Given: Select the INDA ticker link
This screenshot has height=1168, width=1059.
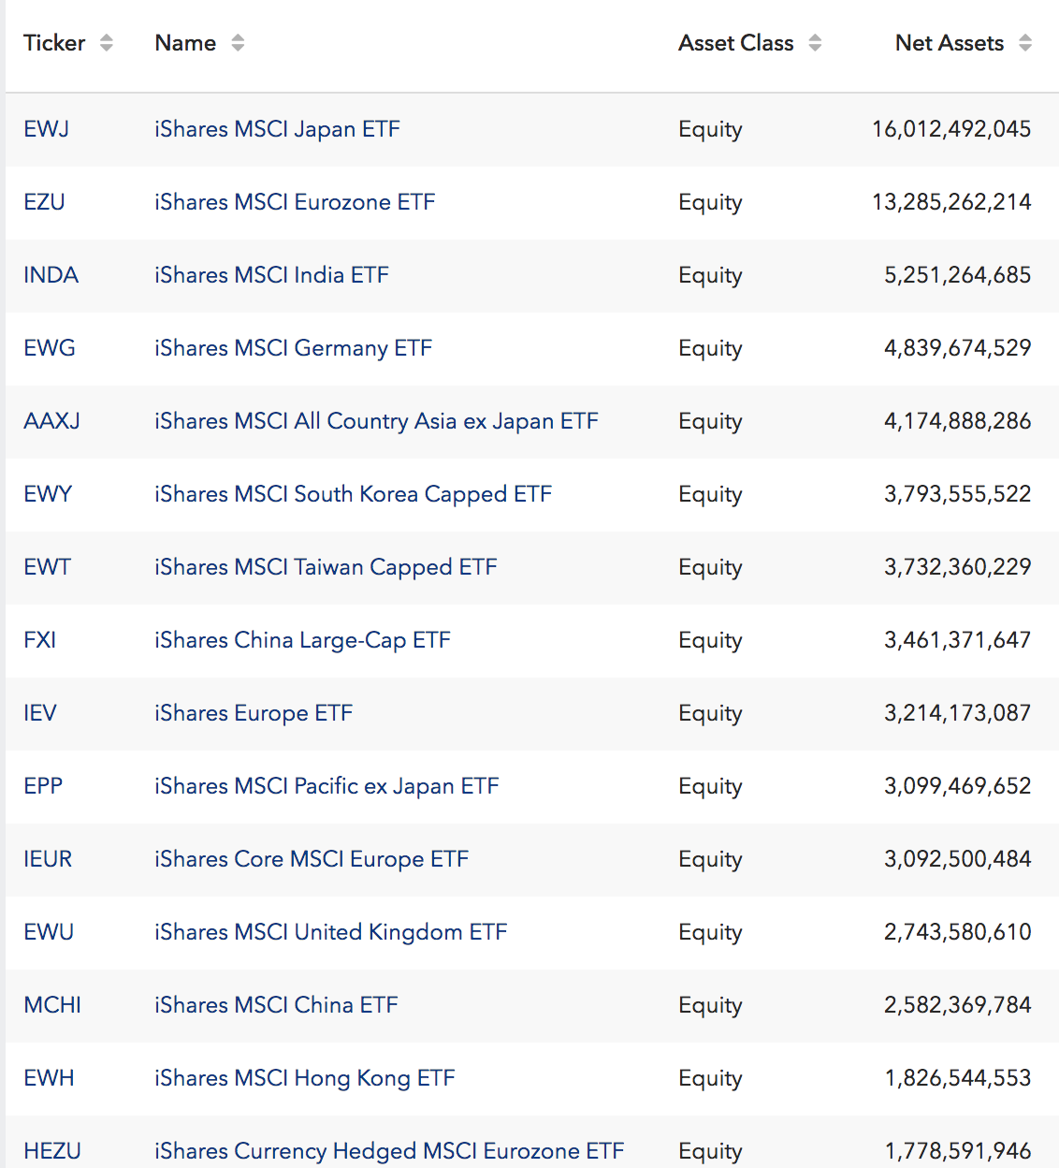Looking at the screenshot, I should [x=51, y=275].
